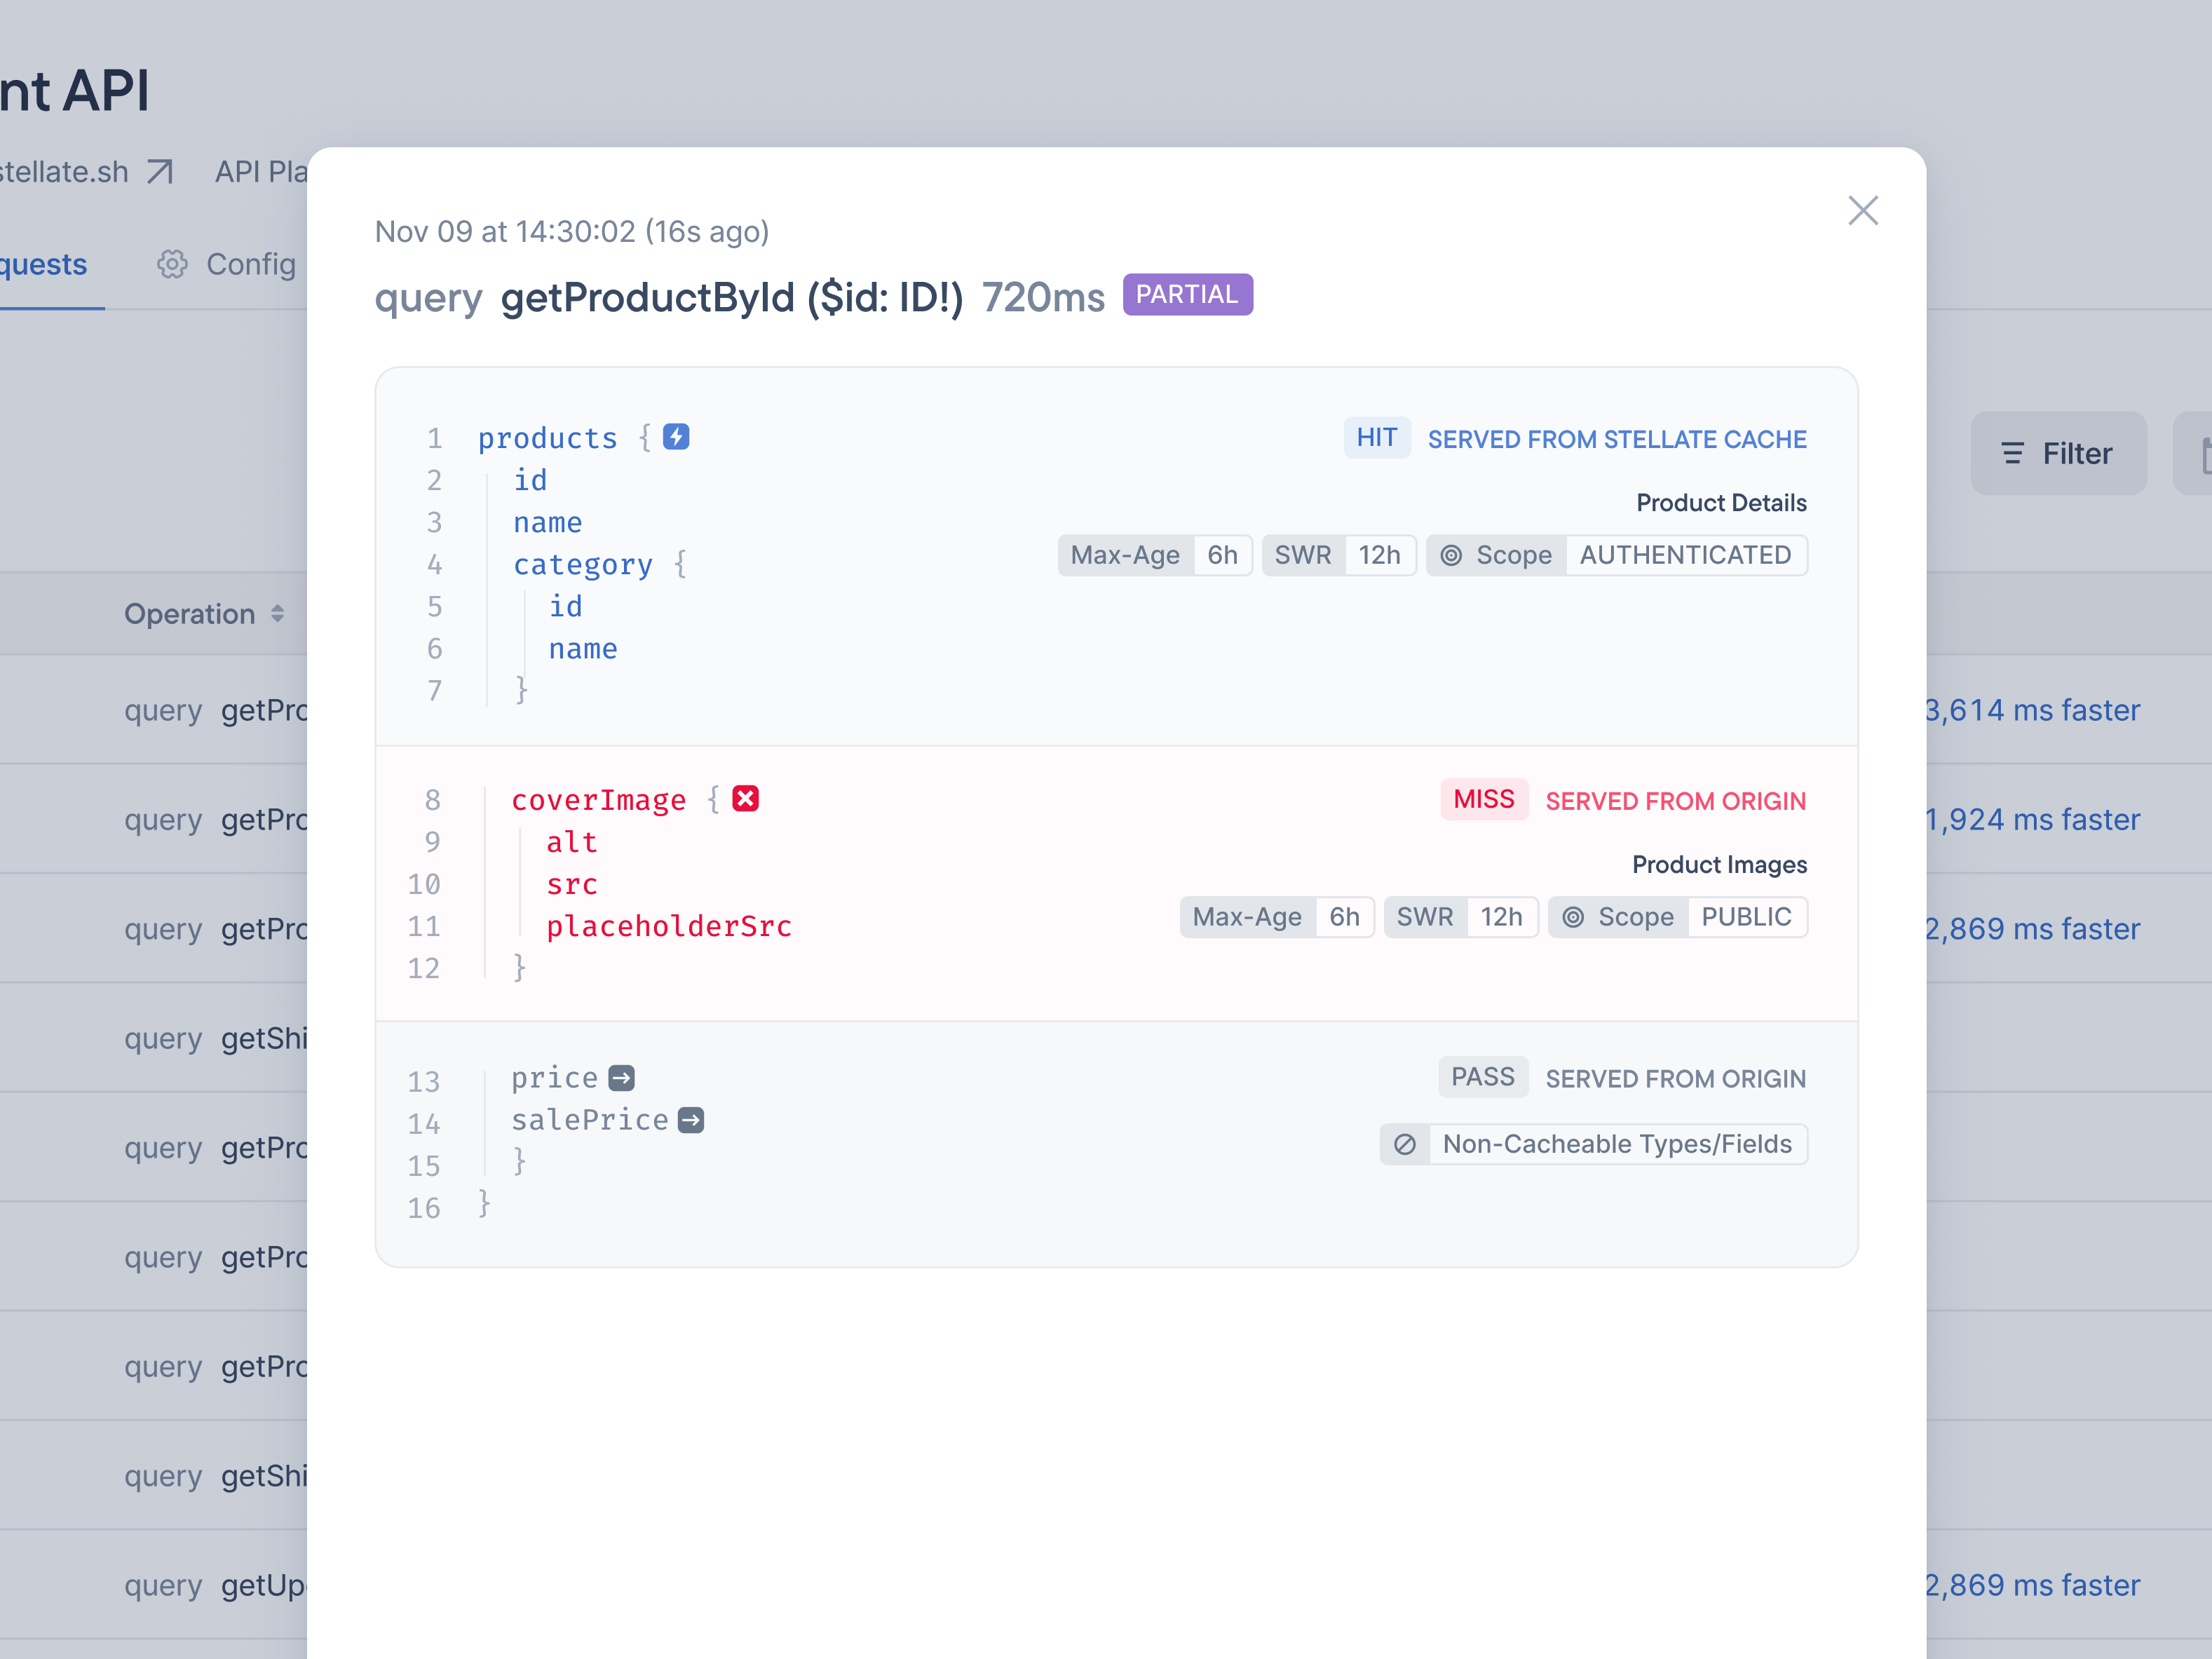Sort the Operation column
The height and width of the screenshot is (1659, 2212).
click(x=277, y=614)
